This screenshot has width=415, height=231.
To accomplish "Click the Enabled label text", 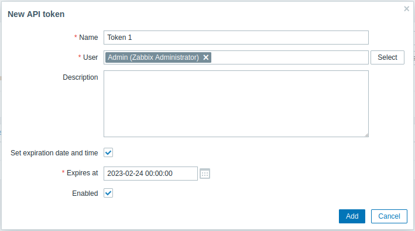I will coord(85,193).
